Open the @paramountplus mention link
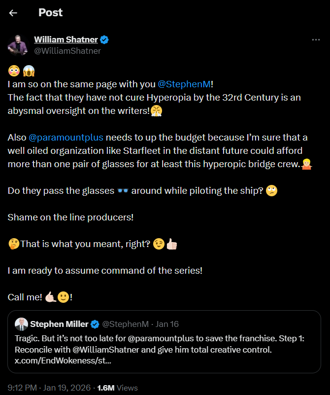 point(66,137)
